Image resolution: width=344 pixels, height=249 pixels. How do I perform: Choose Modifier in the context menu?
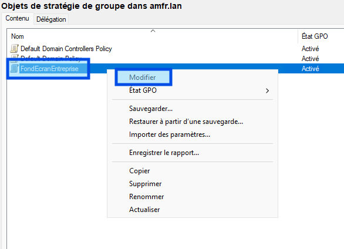(x=143, y=78)
